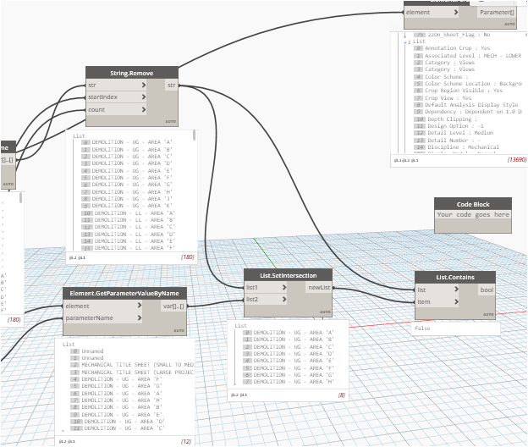Select "Detail Level : Medium" row

454,133
